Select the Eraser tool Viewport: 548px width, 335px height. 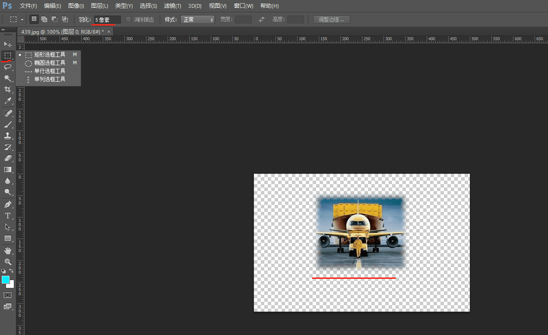(8, 158)
